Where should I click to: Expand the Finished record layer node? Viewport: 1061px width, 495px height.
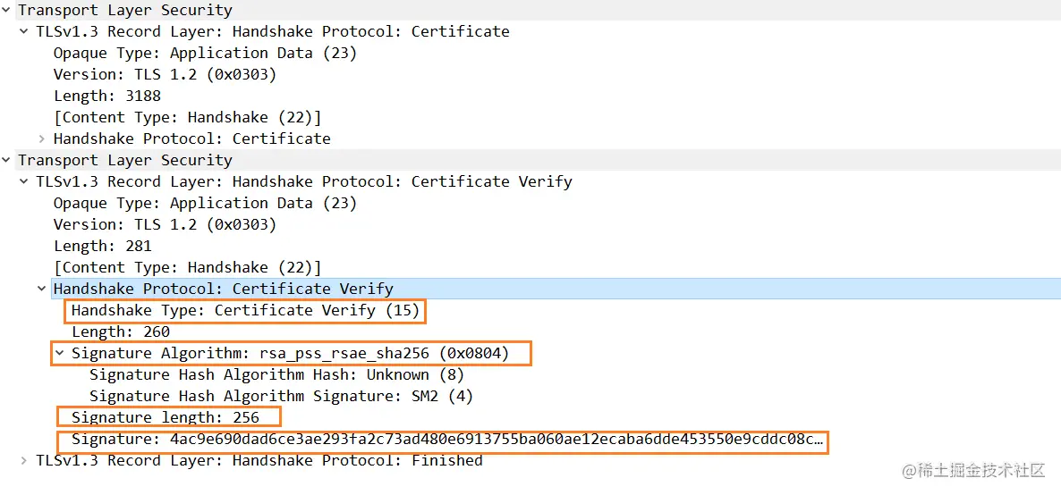coord(24,460)
